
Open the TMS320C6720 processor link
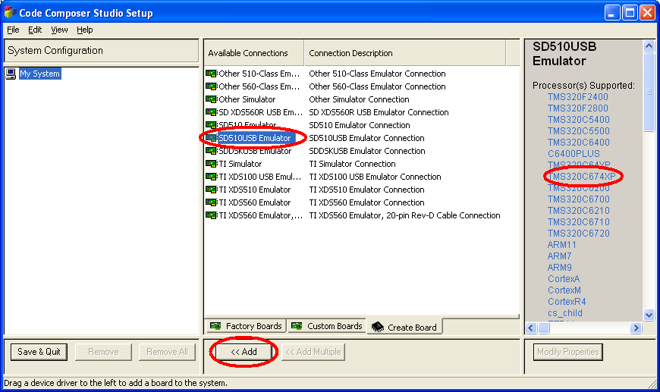point(578,233)
